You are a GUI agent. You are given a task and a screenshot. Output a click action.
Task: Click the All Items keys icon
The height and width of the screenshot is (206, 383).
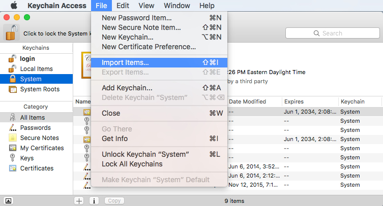(x=12, y=117)
